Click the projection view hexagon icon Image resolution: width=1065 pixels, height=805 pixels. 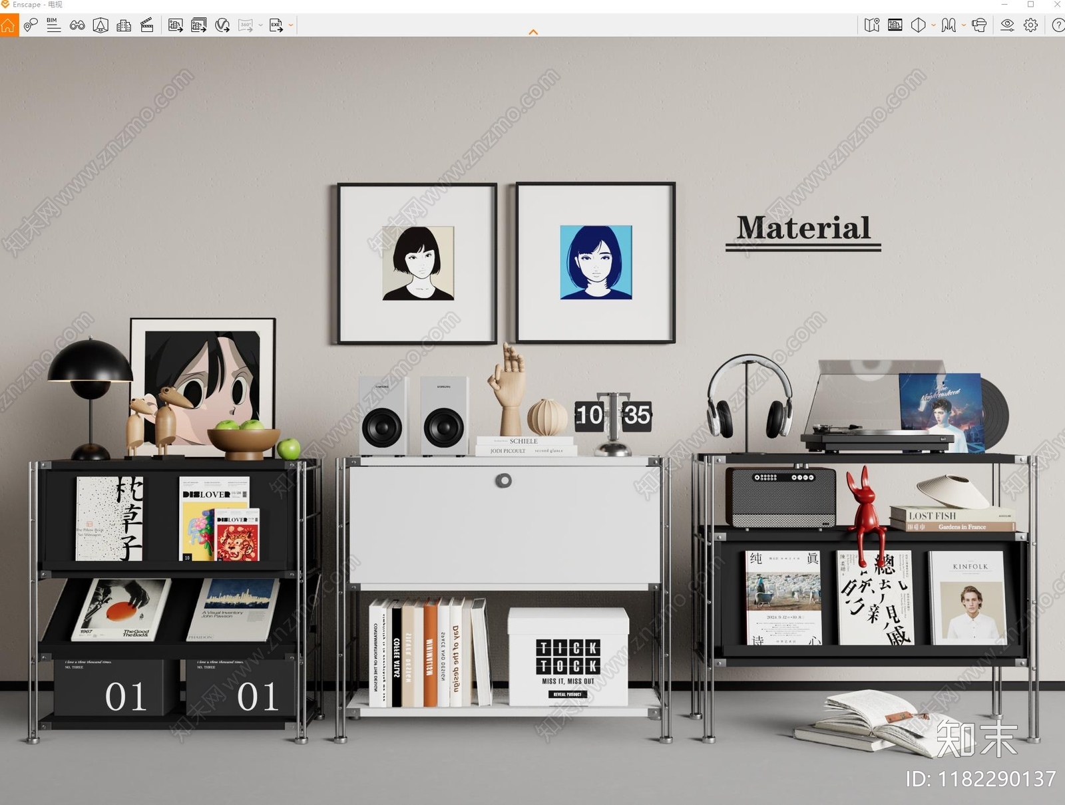point(919,25)
